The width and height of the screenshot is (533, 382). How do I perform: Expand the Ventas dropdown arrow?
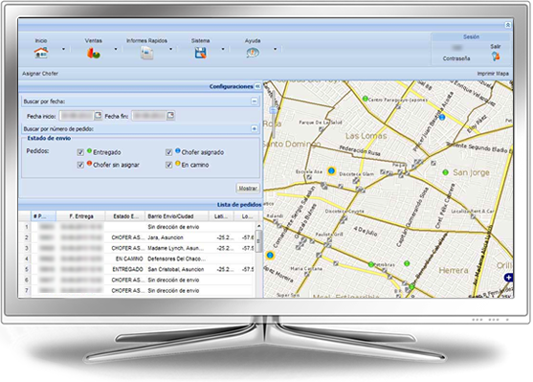coord(116,49)
